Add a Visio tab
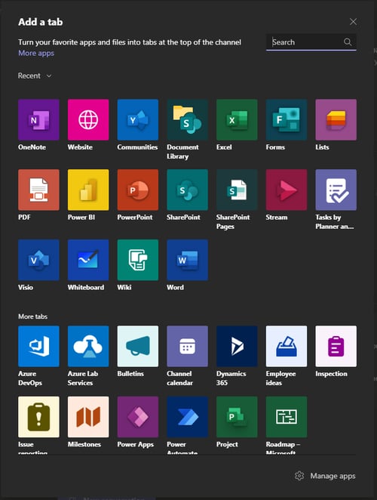The width and height of the screenshot is (377, 500). point(38,260)
